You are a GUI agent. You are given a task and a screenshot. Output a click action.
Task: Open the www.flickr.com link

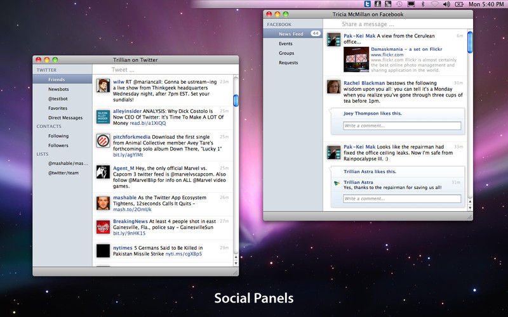[387, 55]
